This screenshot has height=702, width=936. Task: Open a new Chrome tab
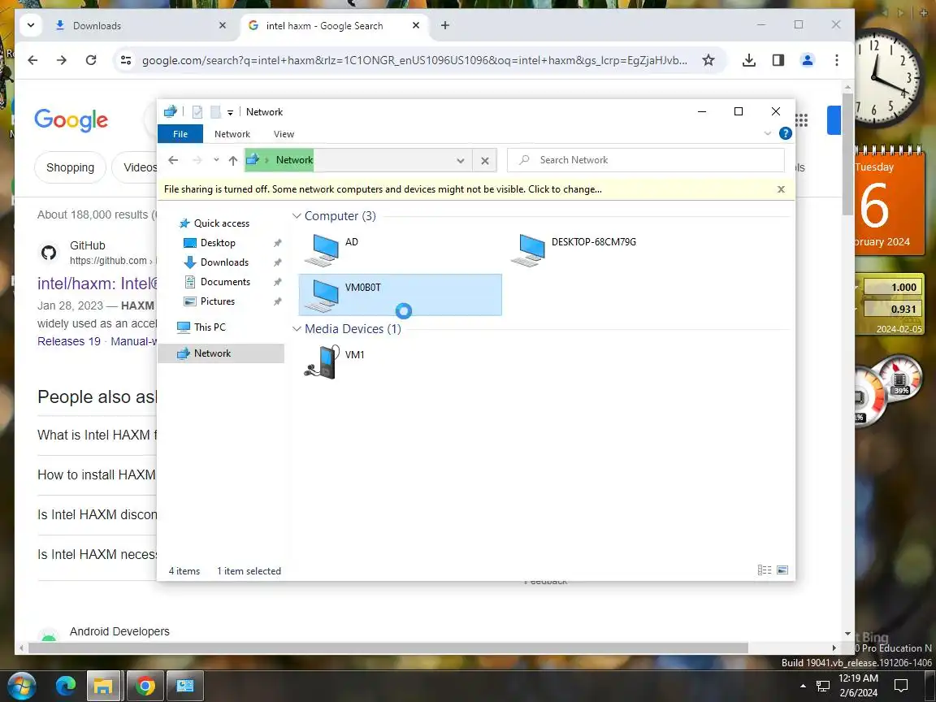[x=444, y=25]
